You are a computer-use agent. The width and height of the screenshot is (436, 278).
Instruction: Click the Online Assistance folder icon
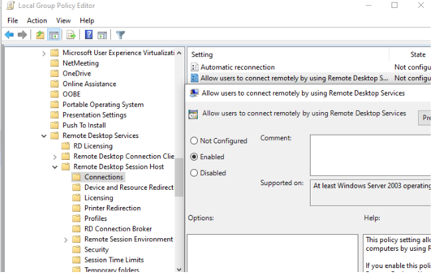(55, 84)
